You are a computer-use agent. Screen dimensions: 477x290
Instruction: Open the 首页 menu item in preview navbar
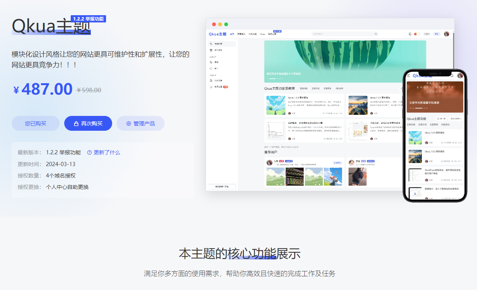click(232, 34)
